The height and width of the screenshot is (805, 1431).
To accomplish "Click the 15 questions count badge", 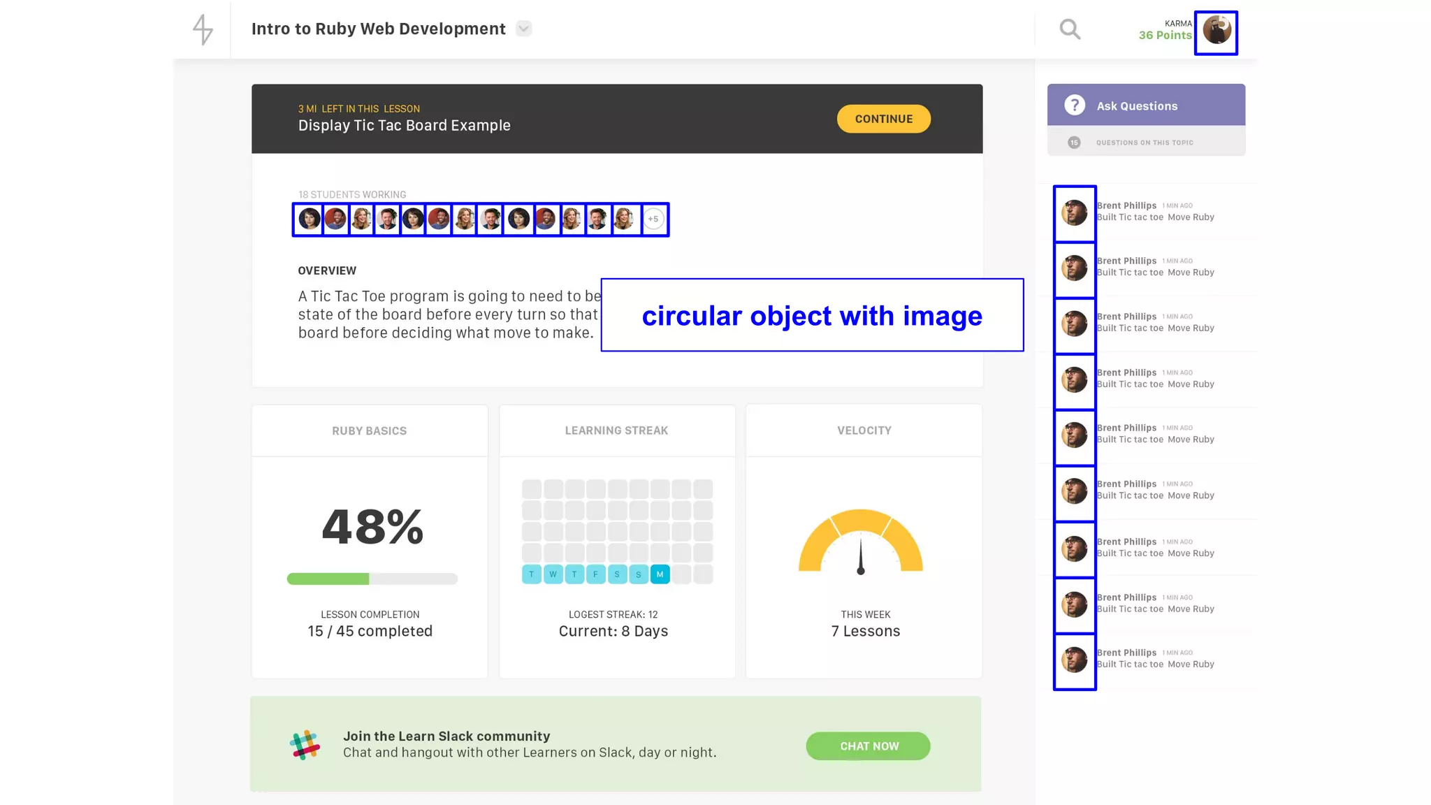I will 1074,143.
